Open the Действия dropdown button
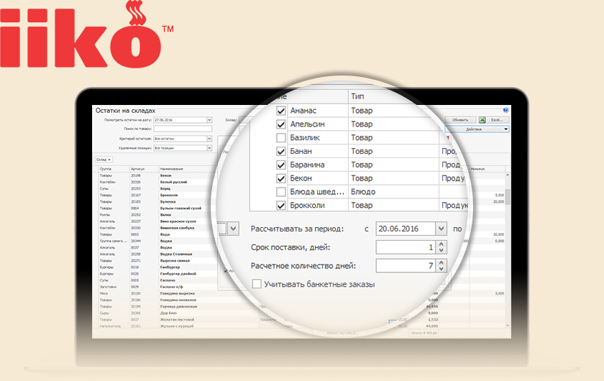This screenshot has width=604, height=381. (x=477, y=129)
